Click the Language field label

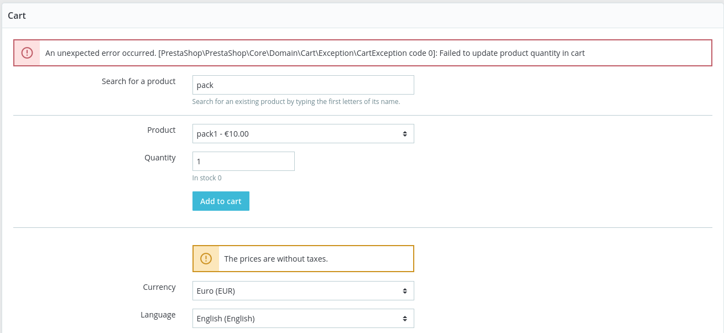(158, 314)
